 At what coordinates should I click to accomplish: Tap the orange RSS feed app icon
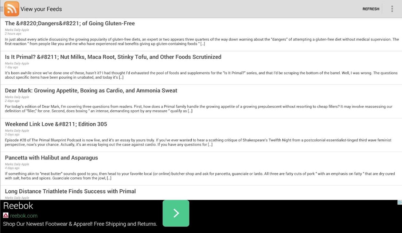[12, 9]
